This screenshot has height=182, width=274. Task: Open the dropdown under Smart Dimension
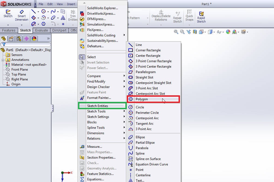[x=22, y=25]
